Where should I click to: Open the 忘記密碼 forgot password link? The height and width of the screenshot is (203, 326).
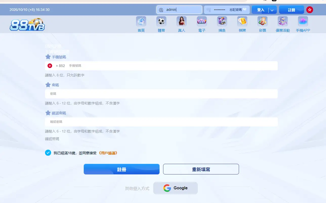click(x=236, y=10)
